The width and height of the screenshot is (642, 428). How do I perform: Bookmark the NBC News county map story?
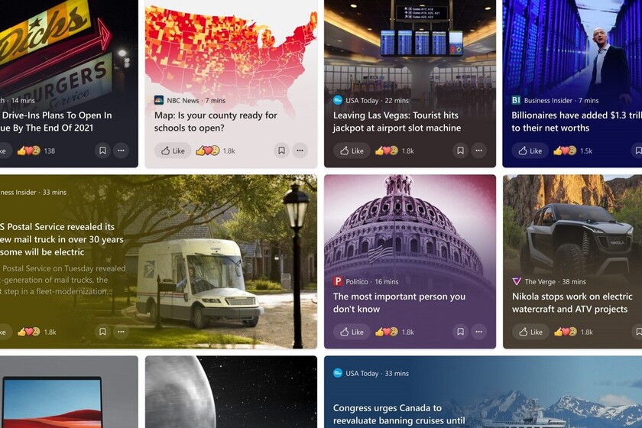(x=282, y=151)
